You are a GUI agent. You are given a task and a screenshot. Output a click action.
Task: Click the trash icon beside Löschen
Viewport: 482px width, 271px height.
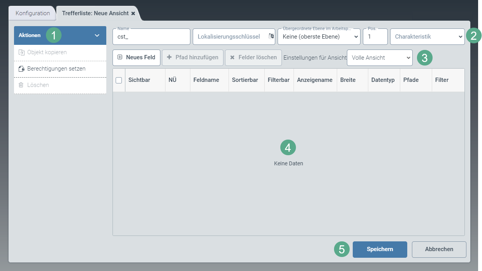point(21,85)
